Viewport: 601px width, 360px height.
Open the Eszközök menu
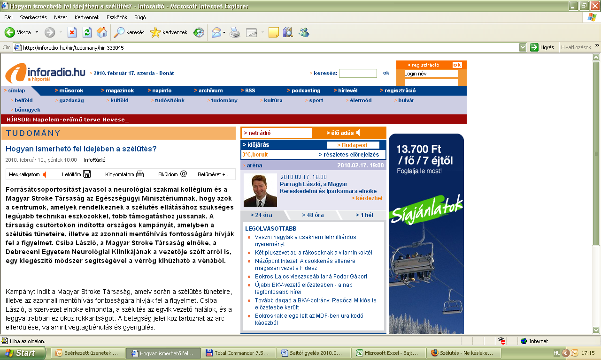(x=117, y=17)
